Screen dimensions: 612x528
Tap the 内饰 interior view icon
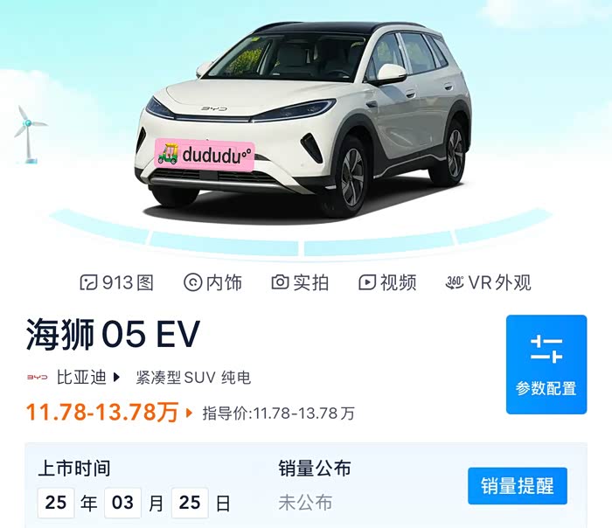coord(192,282)
